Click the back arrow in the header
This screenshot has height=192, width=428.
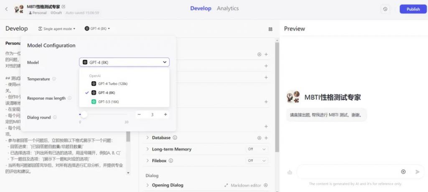click(x=6, y=9)
